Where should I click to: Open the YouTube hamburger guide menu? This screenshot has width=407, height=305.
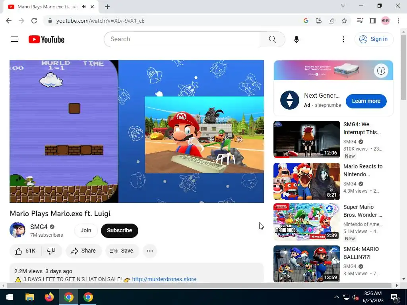pos(14,39)
